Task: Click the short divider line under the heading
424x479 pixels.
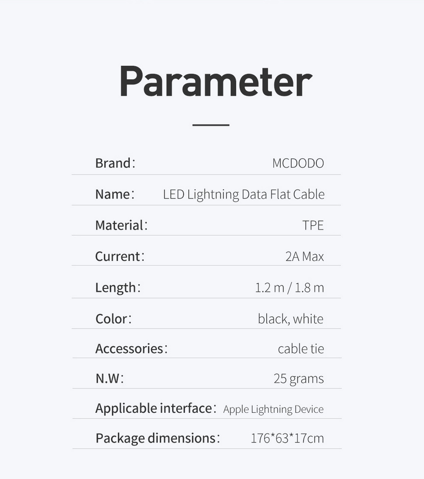Action: [x=211, y=125]
